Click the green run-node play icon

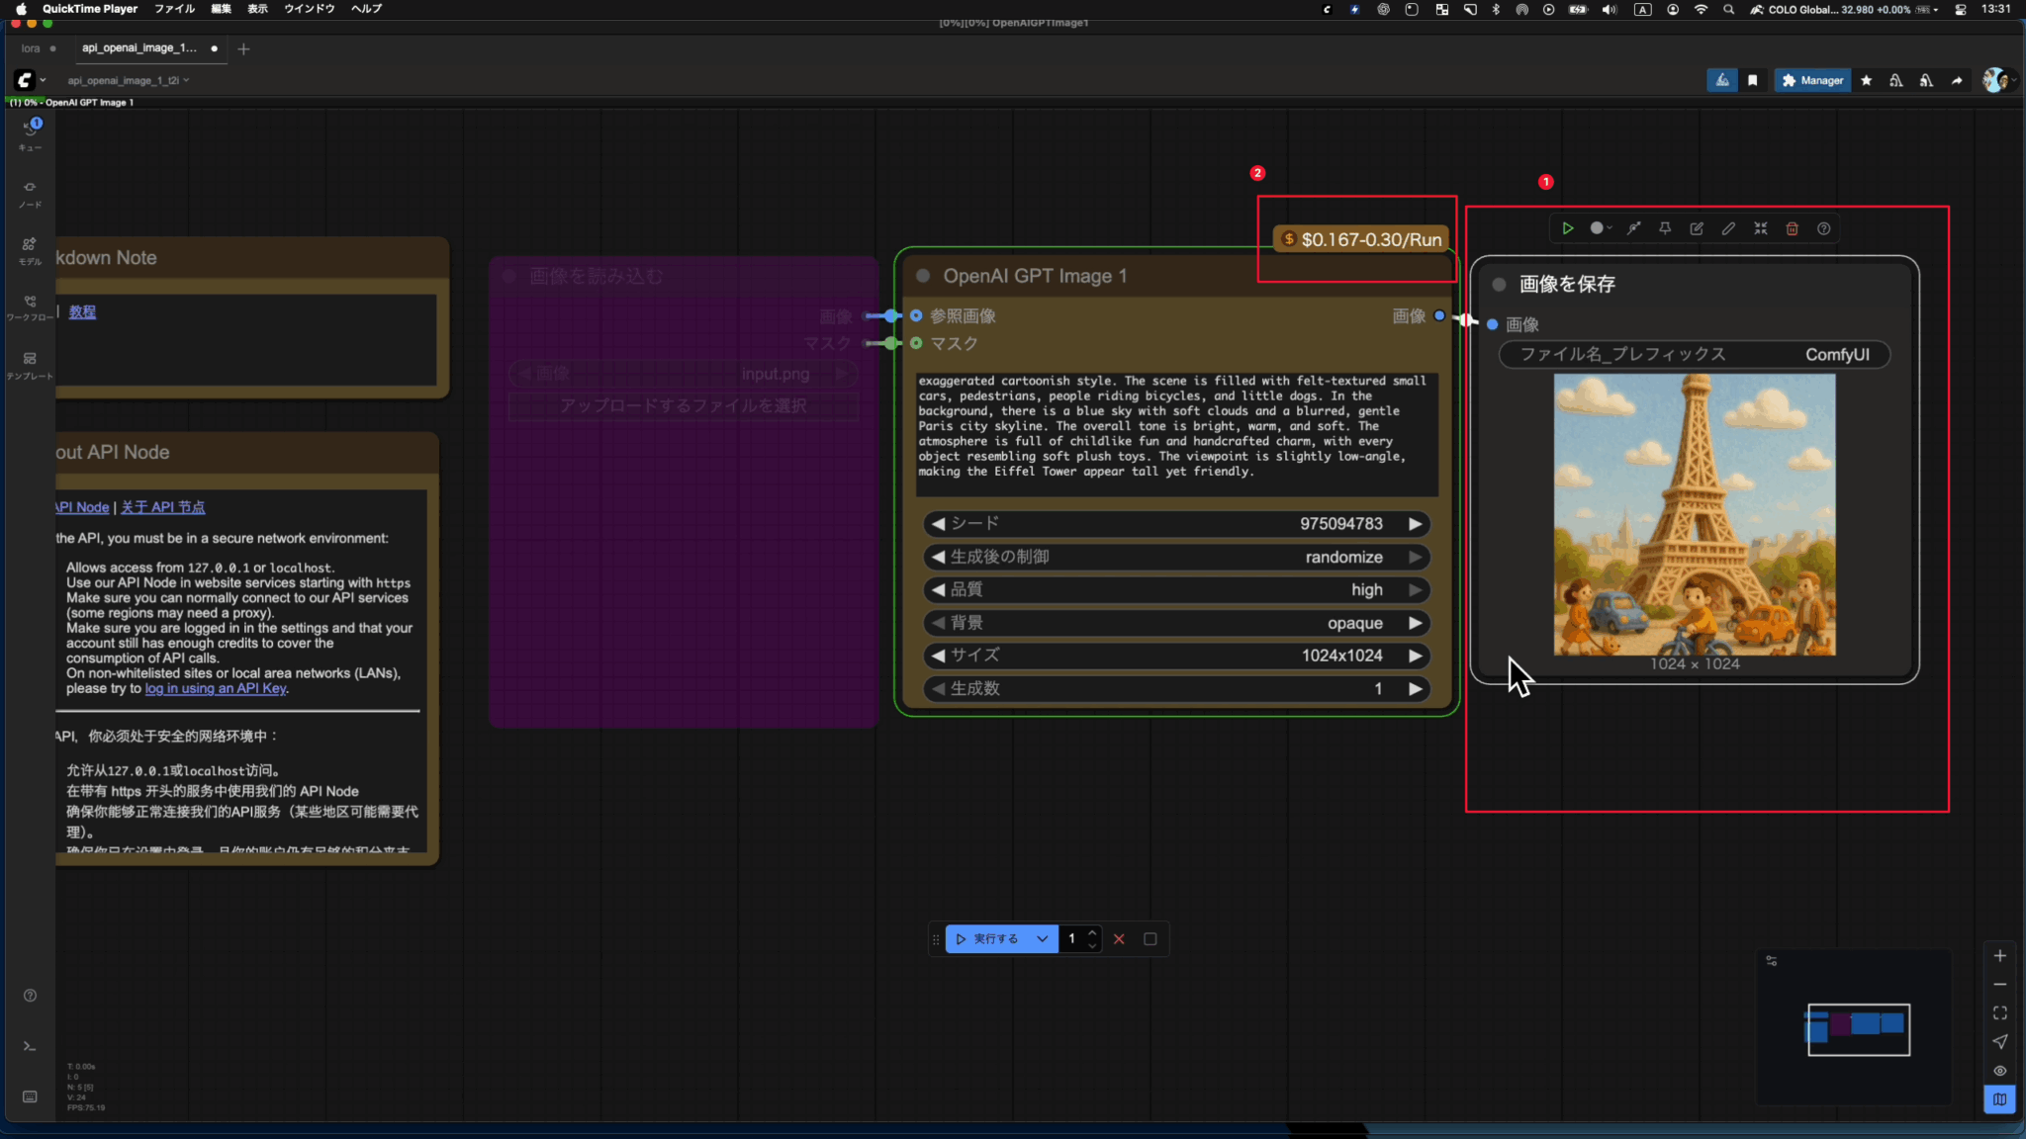[x=1568, y=228]
